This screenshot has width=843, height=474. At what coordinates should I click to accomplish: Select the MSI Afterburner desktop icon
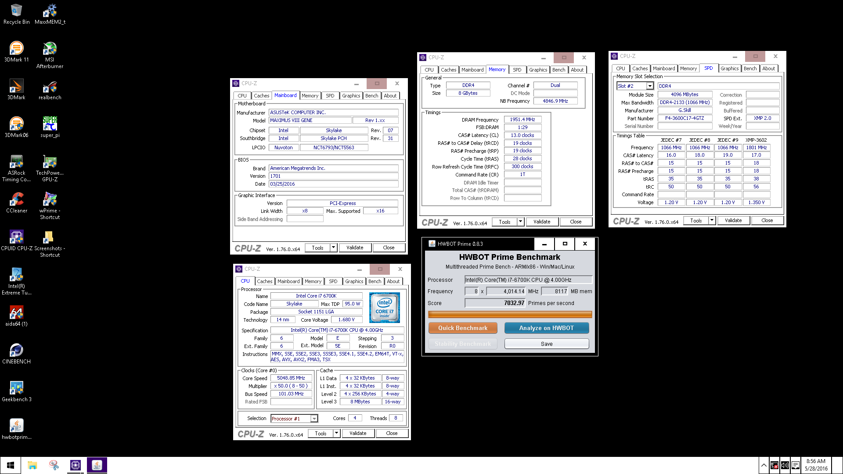coord(50,55)
